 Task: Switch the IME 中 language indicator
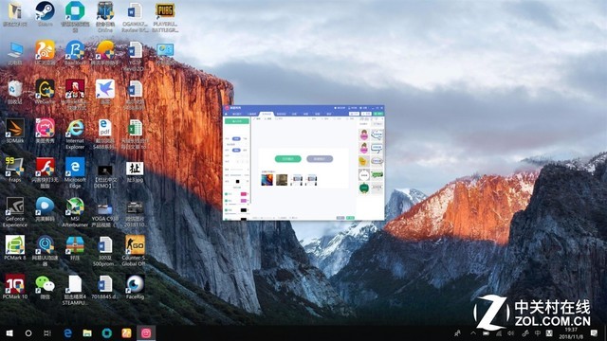click(x=538, y=332)
